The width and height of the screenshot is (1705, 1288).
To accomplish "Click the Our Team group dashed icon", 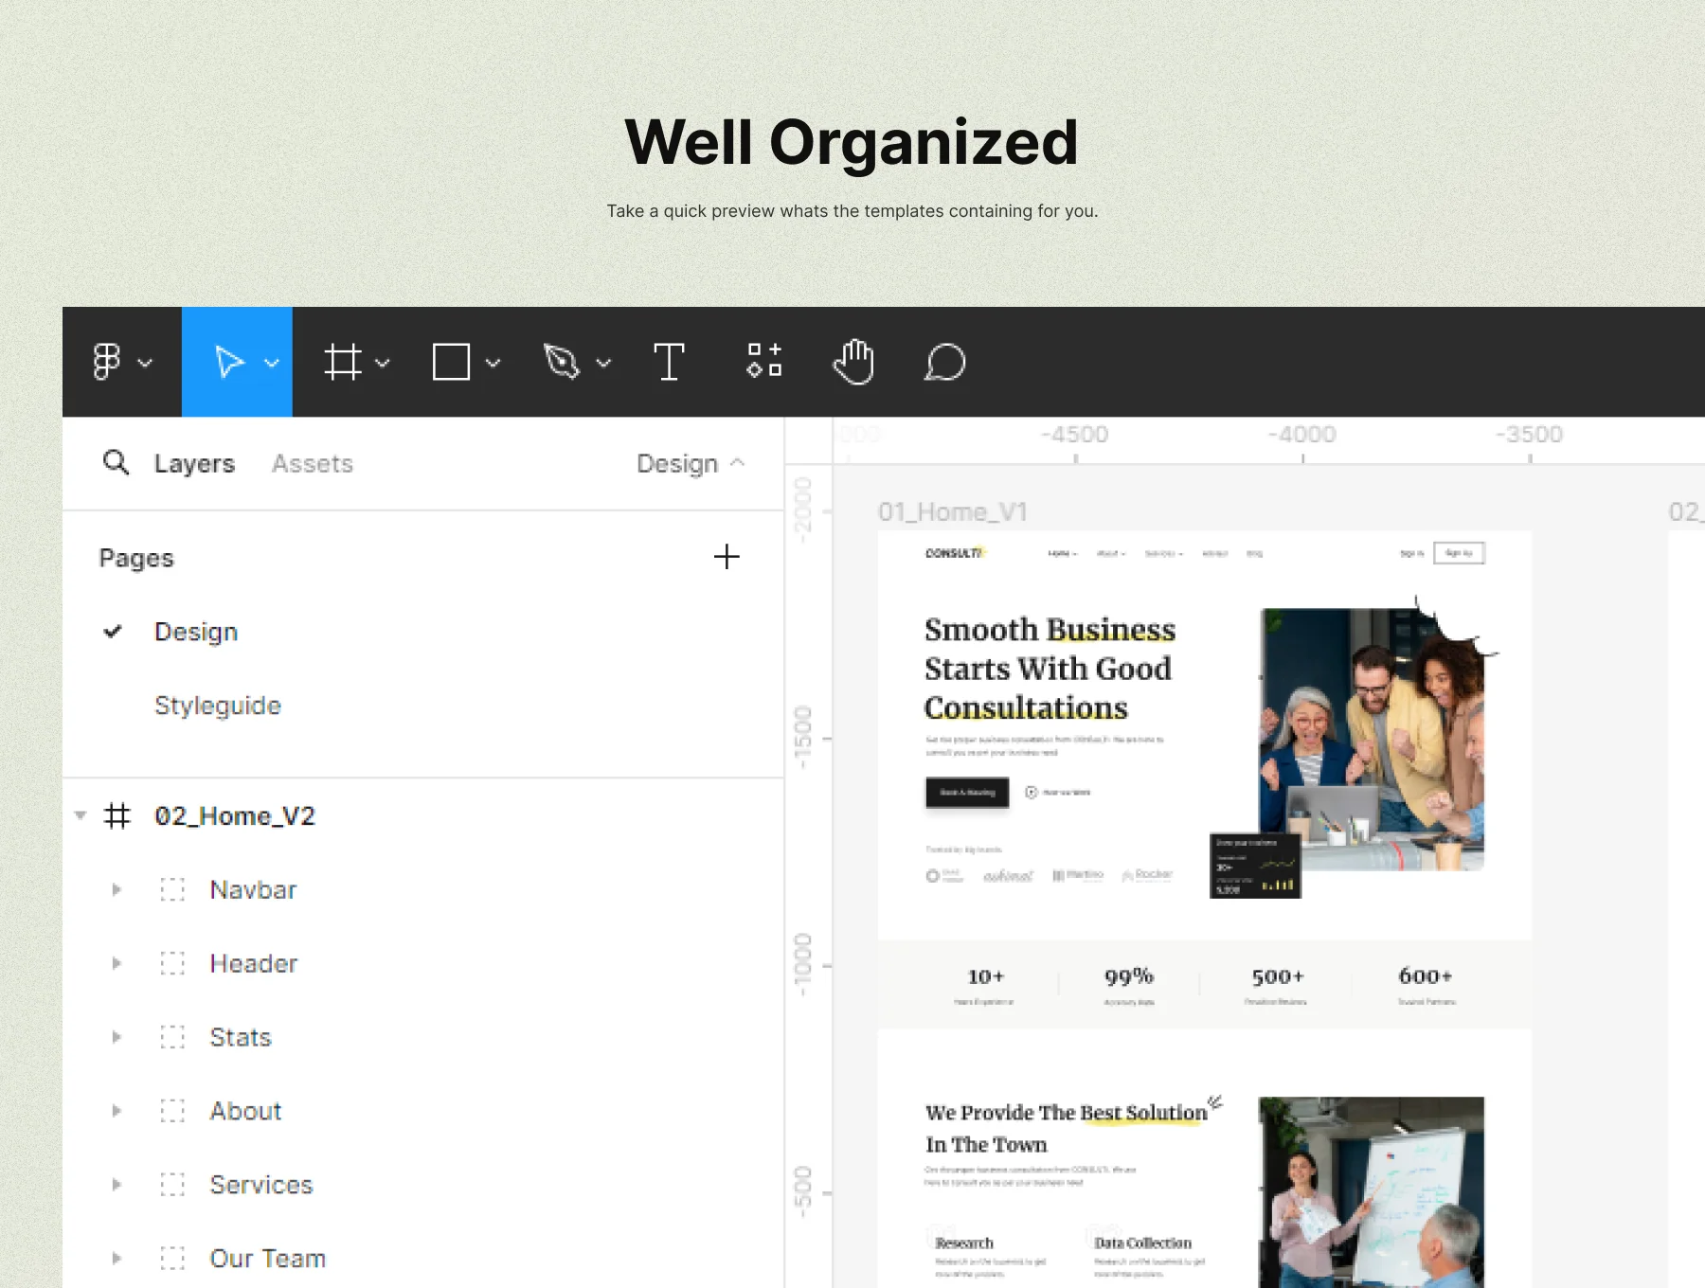I will point(172,1259).
